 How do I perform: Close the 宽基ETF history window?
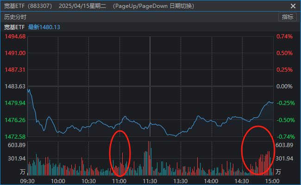coord(293,6)
